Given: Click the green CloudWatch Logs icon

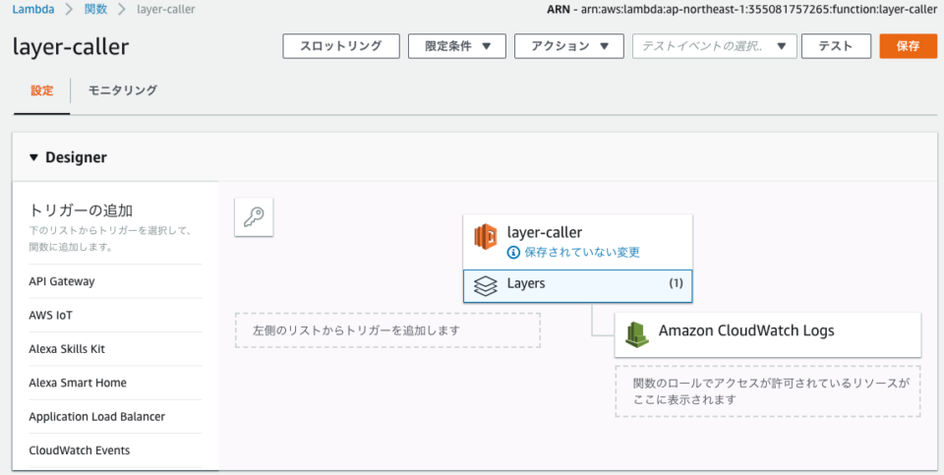Looking at the screenshot, I should tap(636, 334).
